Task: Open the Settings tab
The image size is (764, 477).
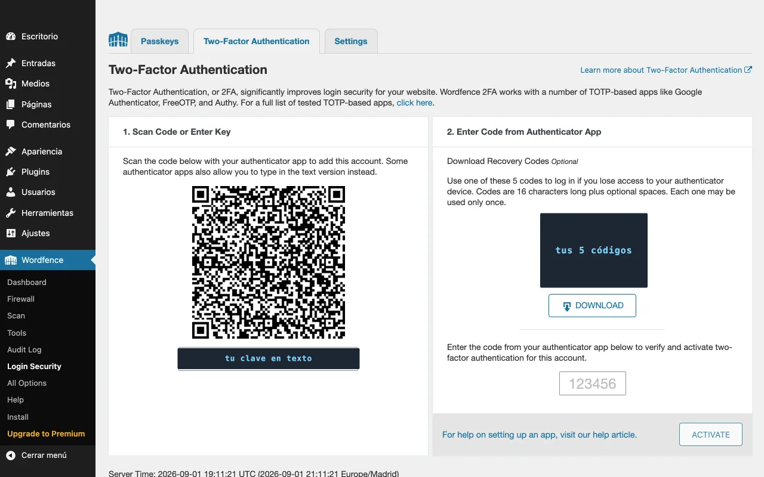Action: click(x=351, y=41)
